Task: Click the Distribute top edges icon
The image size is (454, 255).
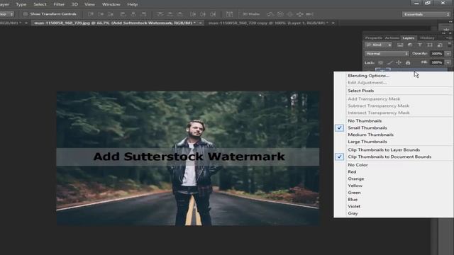Action: (160, 14)
